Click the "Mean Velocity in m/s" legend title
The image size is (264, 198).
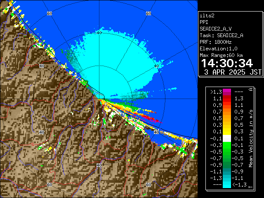251,139
